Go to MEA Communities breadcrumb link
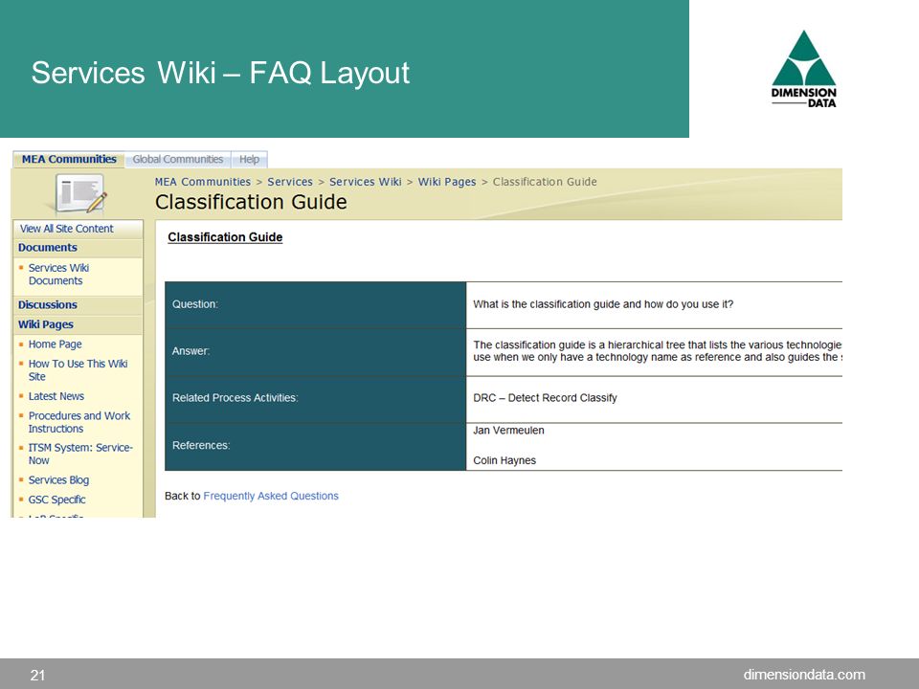 (203, 182)
